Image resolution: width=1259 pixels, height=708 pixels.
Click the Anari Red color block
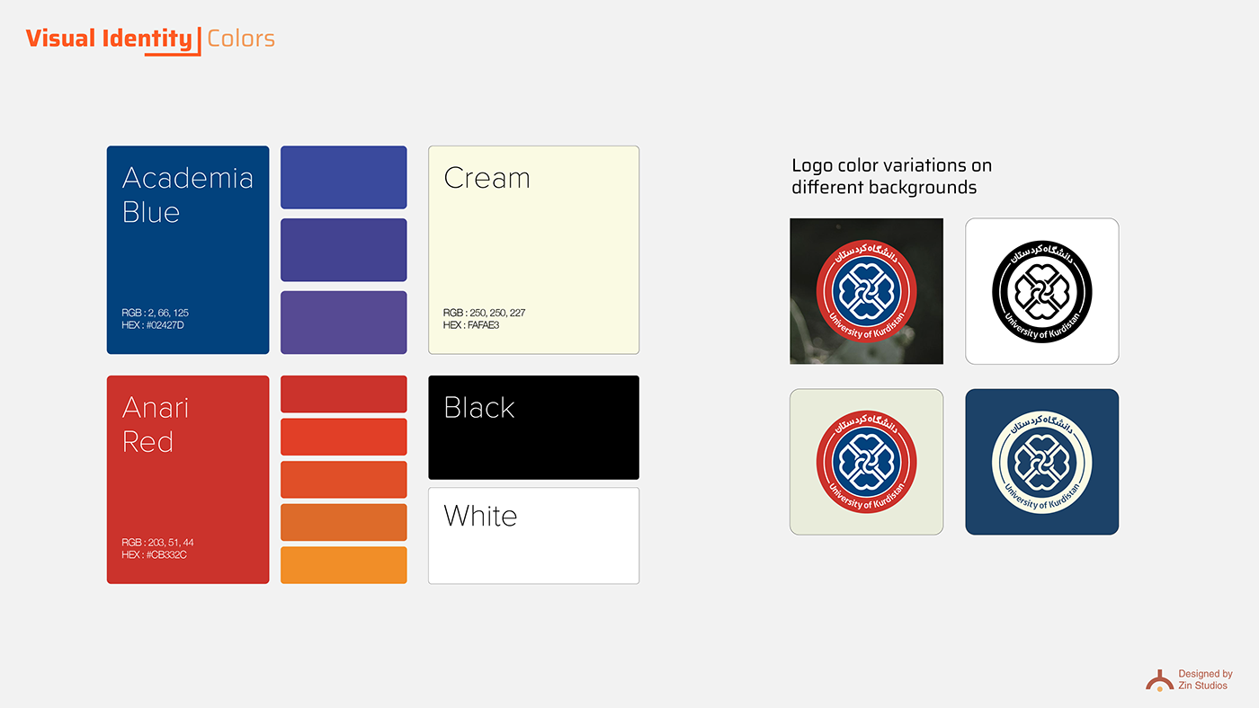pyautogui.click(x=188, y=480)
